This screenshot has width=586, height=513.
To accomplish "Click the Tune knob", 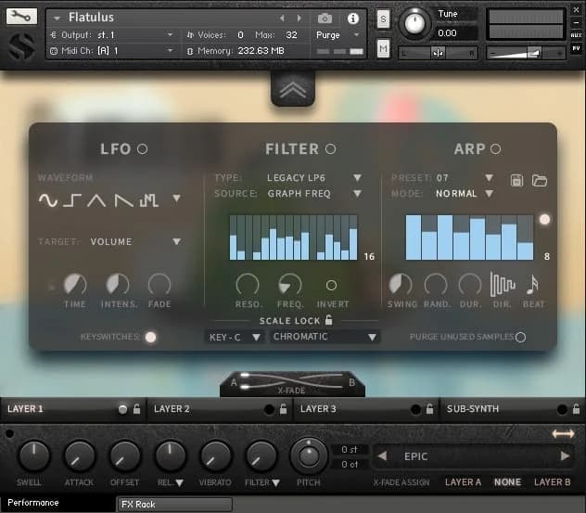I will [x=416, y=22].
